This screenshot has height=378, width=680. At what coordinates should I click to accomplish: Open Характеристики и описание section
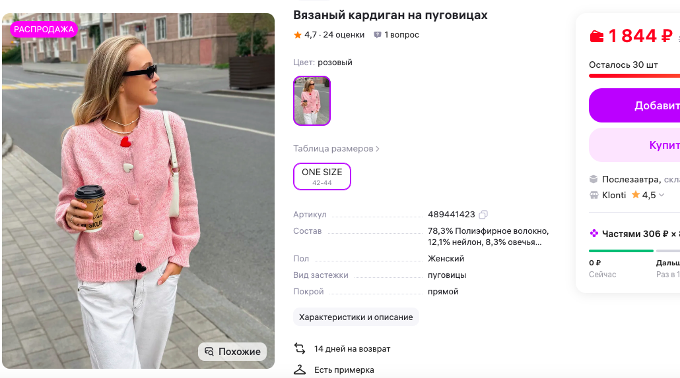coord(356,317)
